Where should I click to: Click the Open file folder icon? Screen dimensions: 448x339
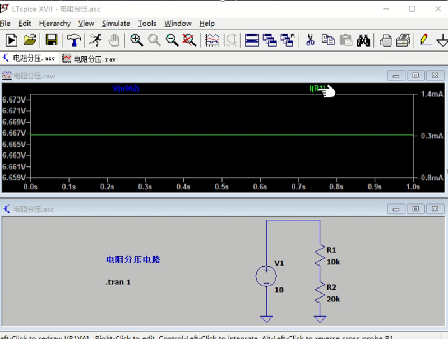pyautogui.click(x=30, y=40)
